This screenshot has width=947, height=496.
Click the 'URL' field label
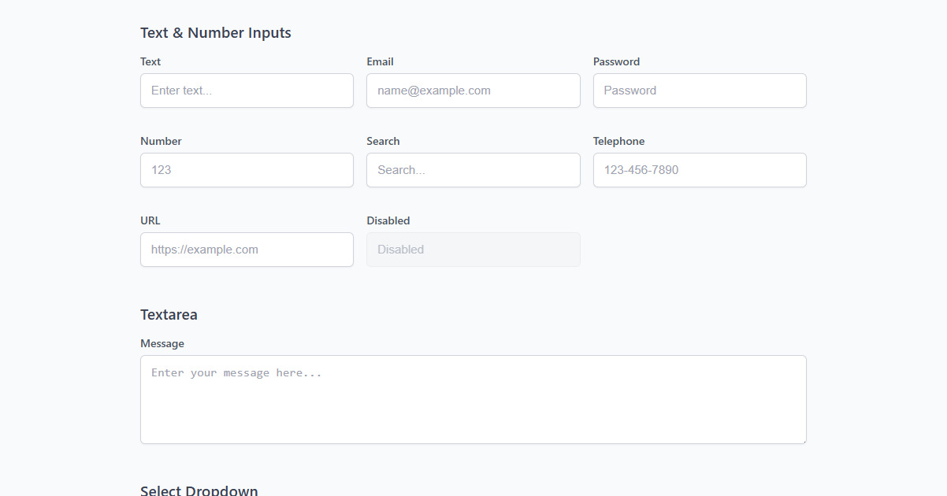[150, 220]
